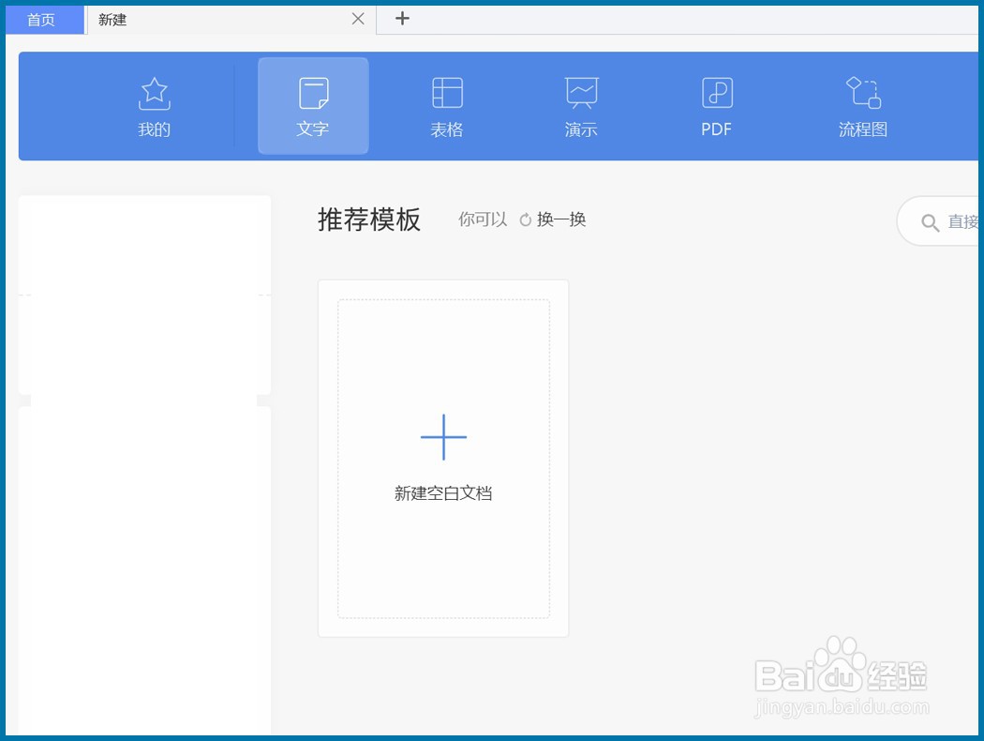
Task: Click the plus icon inside the blank document card
Action: (442, 436)
